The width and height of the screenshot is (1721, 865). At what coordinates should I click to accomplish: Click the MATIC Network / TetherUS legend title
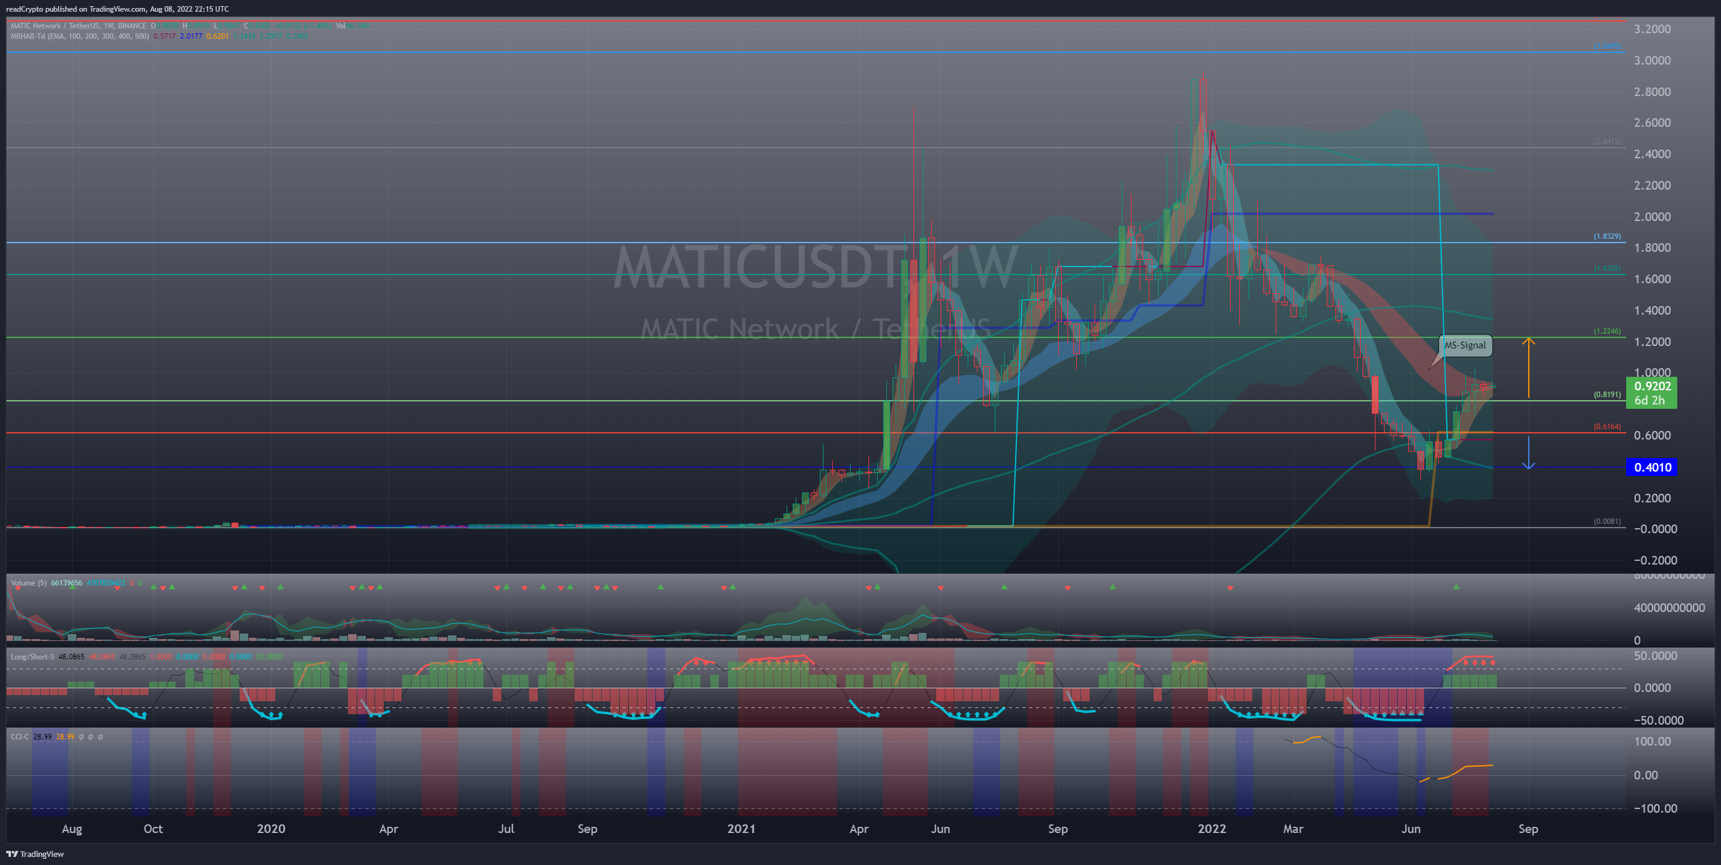[x=78, y=25]
